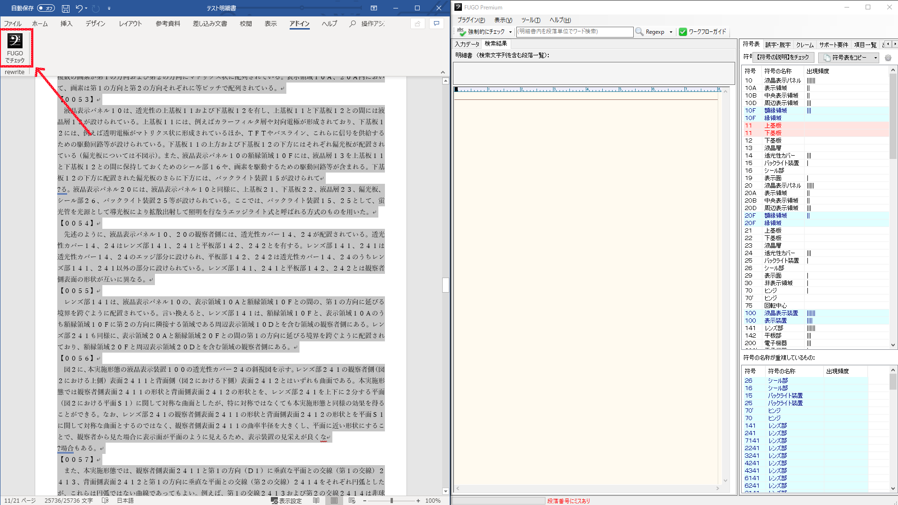This screenshot has width=898, height=505.
Task: Click the FUGOでチェック add-in button
Action: (15, 48)
